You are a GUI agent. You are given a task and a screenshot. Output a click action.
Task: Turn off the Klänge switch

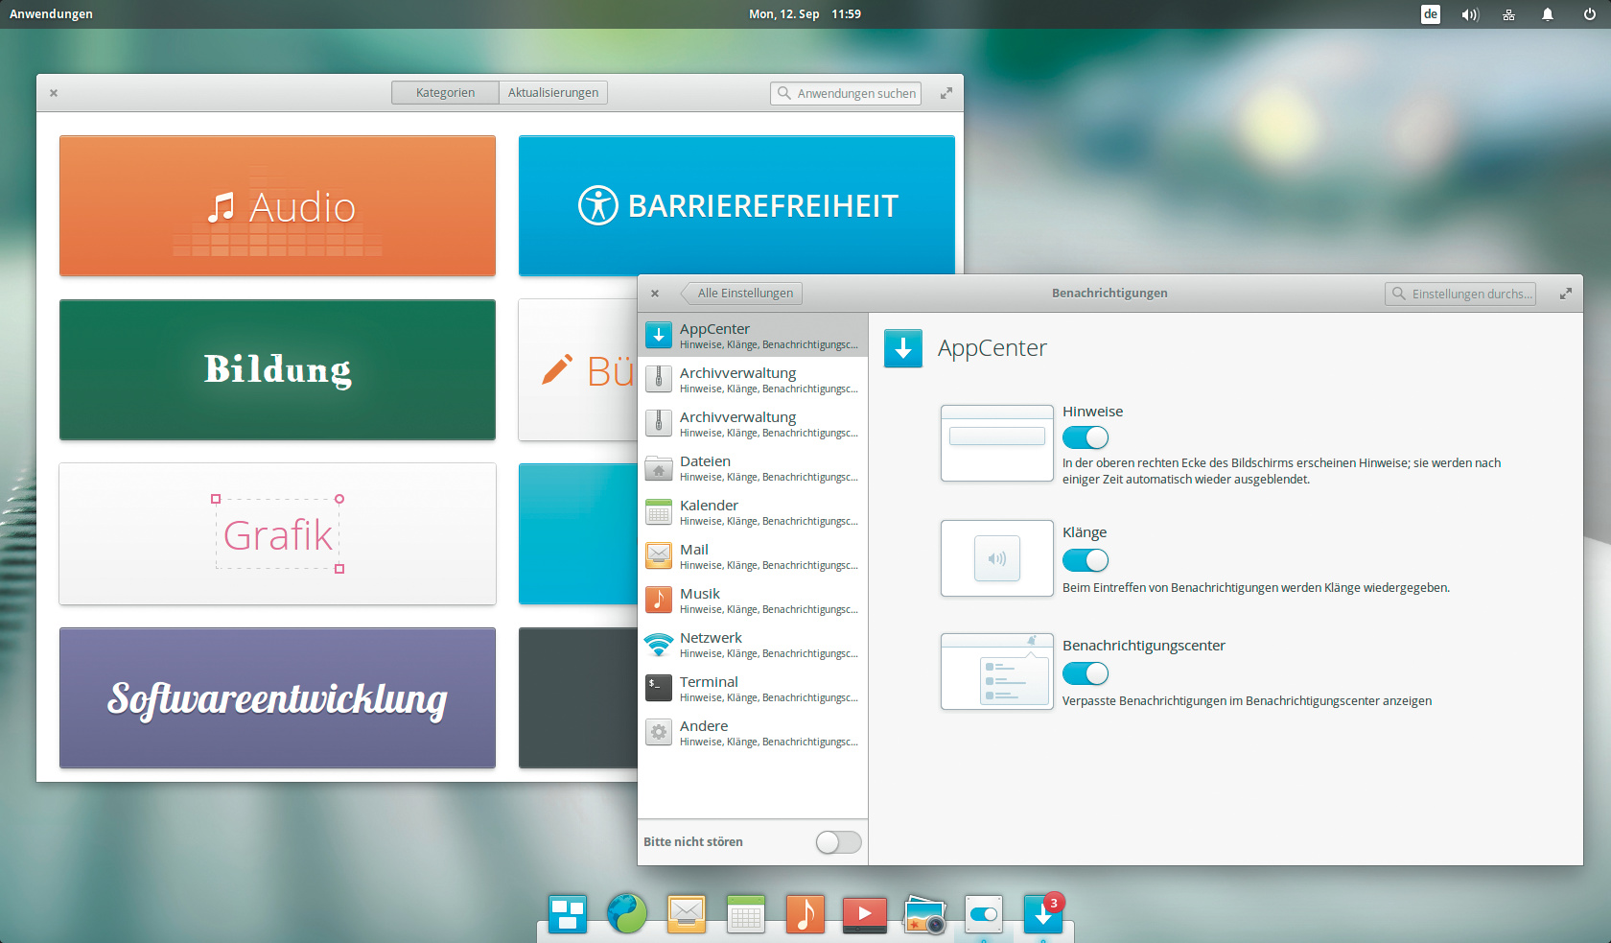(1086, 560)
